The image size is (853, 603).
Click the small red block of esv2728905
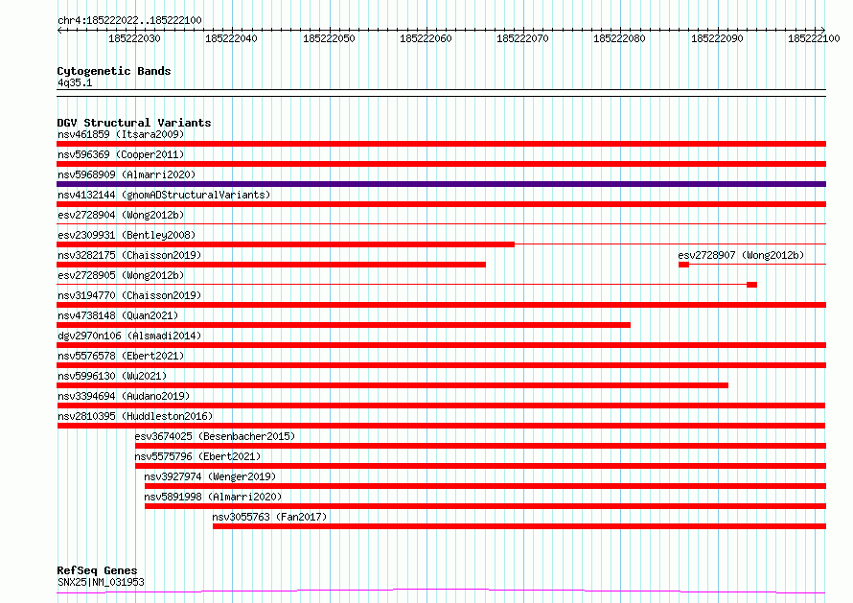[751, 285]
